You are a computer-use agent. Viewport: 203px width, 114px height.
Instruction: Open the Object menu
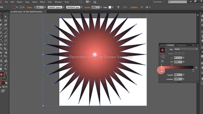click(19, 2)
